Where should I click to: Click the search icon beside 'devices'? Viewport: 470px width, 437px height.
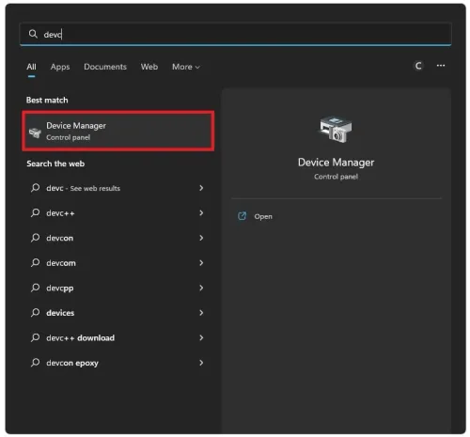35,312
